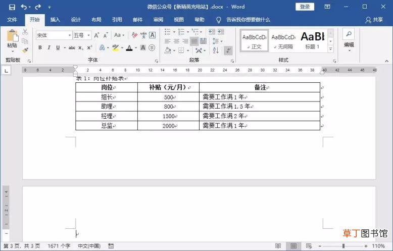The width and height of the screenshot is (393, 251).
Task: Open Change Case Aa dropdown
Action: [x=119, y=35]
